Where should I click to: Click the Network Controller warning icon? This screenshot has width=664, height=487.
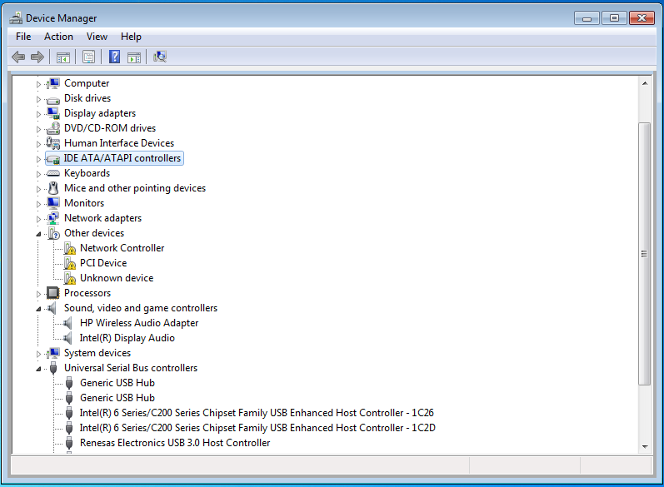pos(70,248)
